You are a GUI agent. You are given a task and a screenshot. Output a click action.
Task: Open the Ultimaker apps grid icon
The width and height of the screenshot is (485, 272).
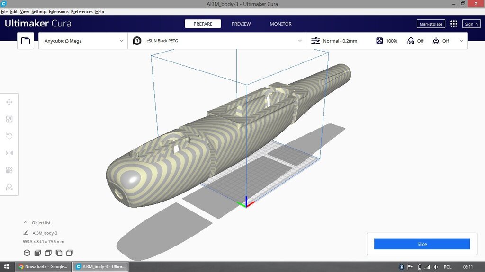click(454, 24)
